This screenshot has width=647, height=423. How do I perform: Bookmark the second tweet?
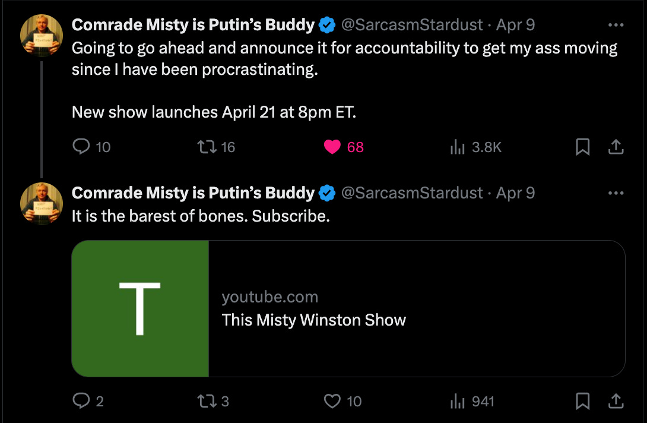coord(582,401)
